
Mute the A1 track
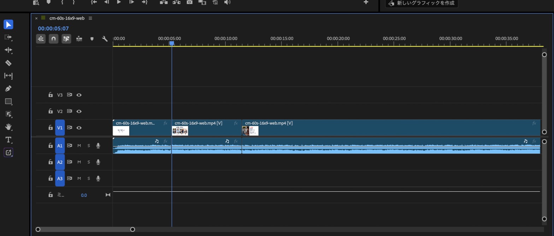tap(79, 146)
